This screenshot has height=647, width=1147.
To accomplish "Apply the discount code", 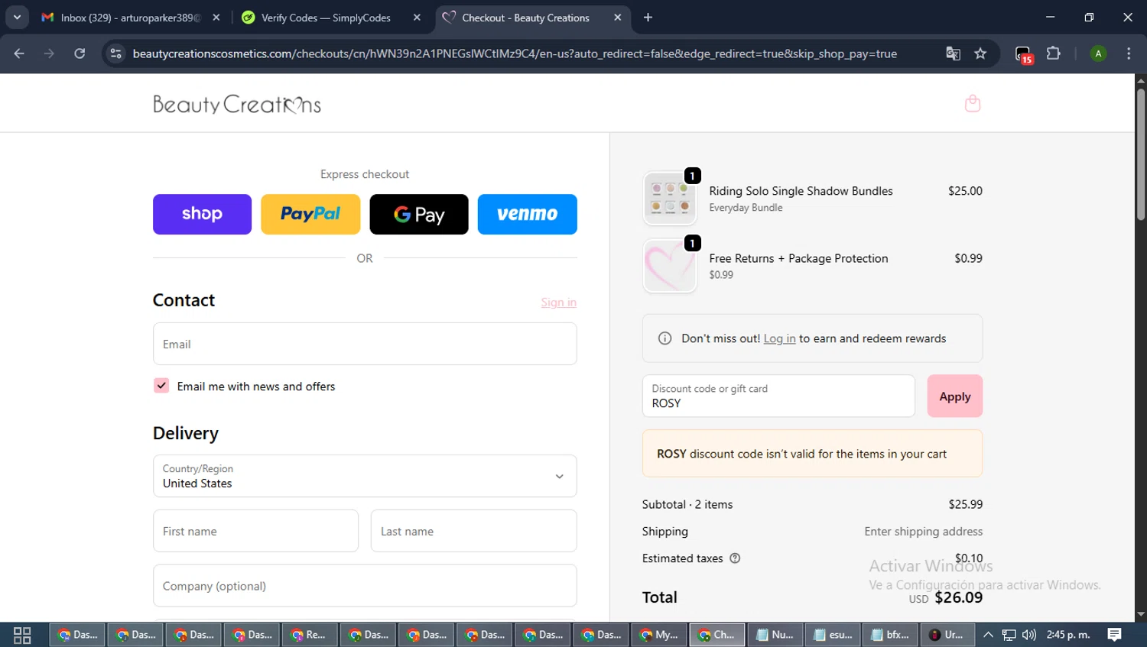I will click(954, 396).
